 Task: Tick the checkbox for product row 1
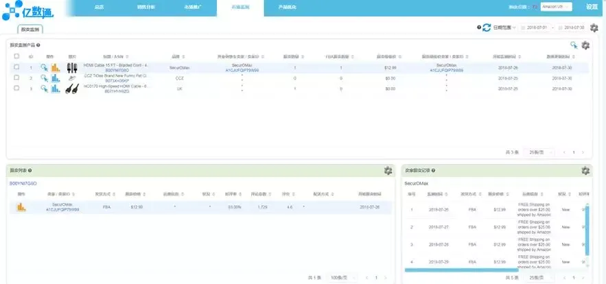[16, 67]
